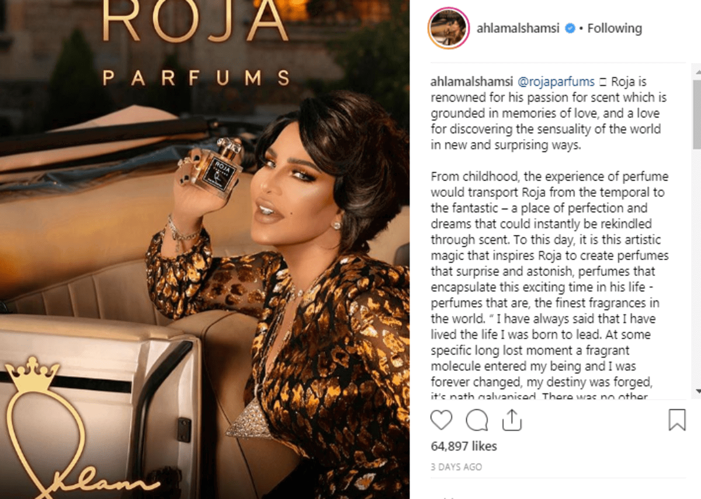
Task: Click the caption scrollbar down arrow
Action: (696, 390)
